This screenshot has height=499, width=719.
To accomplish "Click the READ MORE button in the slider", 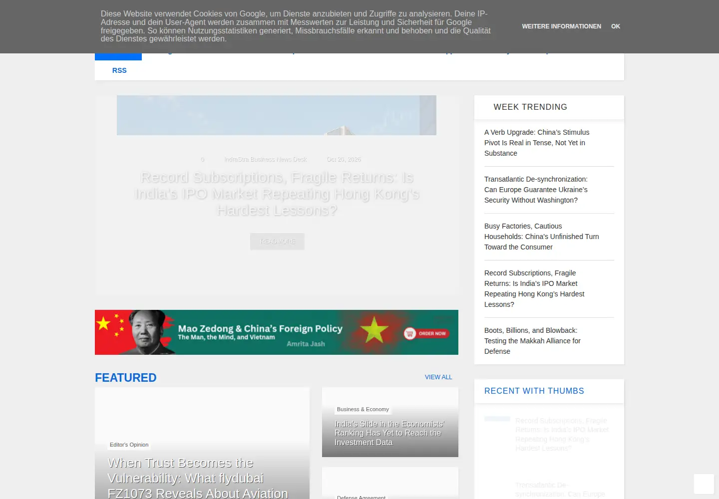I will click(277, 242).
